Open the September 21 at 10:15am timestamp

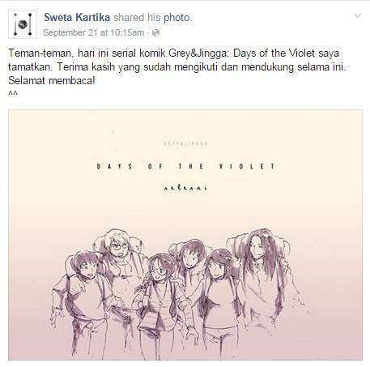click(x=93, y=32)
